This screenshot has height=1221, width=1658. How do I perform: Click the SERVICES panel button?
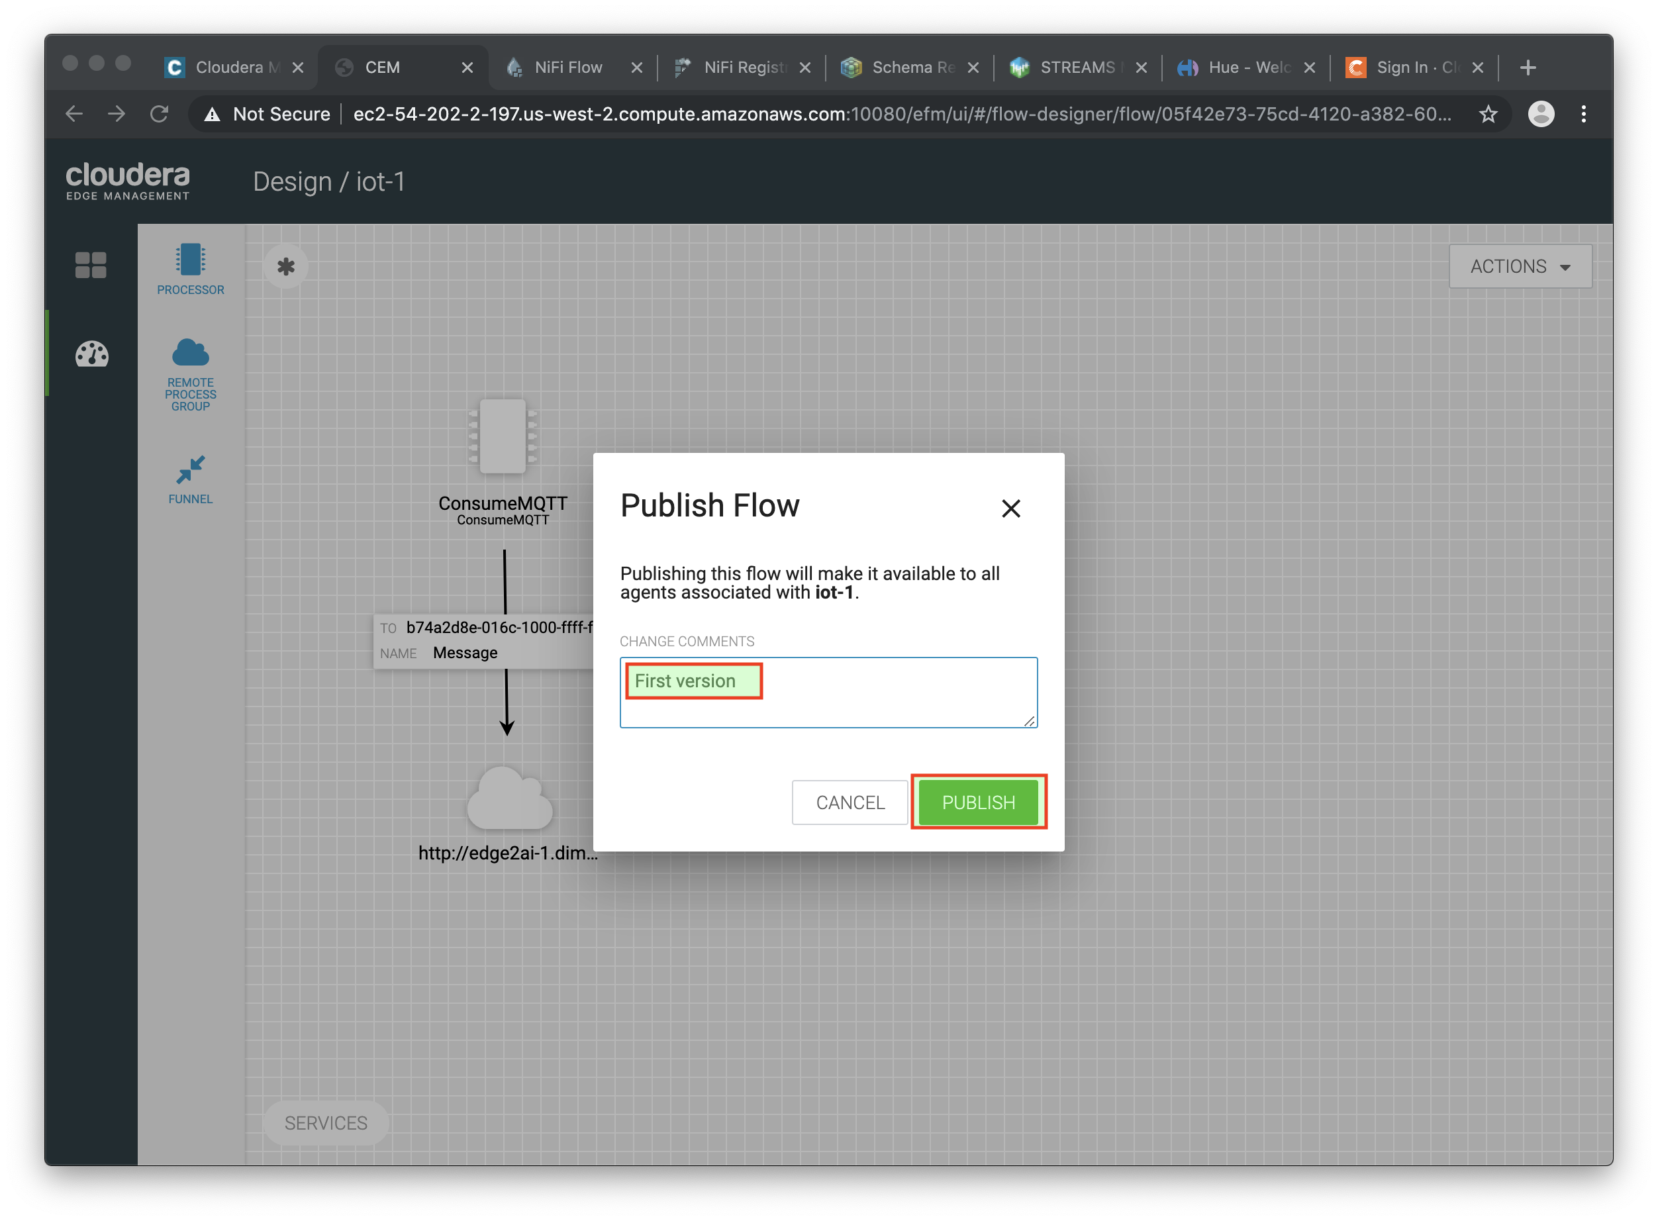click(327, 1123)
